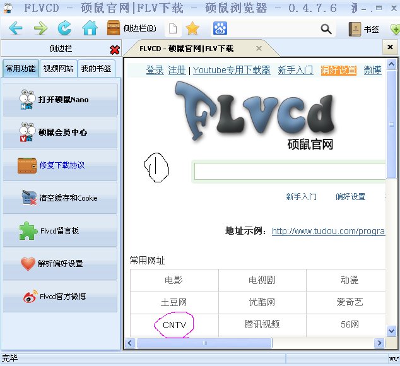Click the vertical scrollbar thumb
The image size is (400, 366).
391,124
